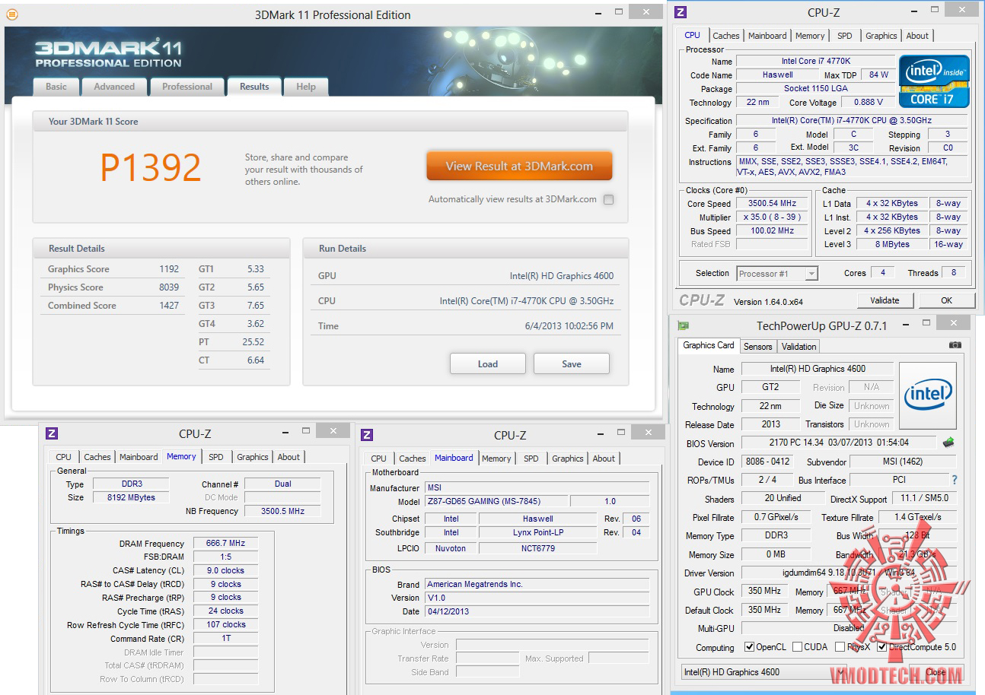Click the OK button in CPU-Z
985x695 pixels.
[946, 300]
